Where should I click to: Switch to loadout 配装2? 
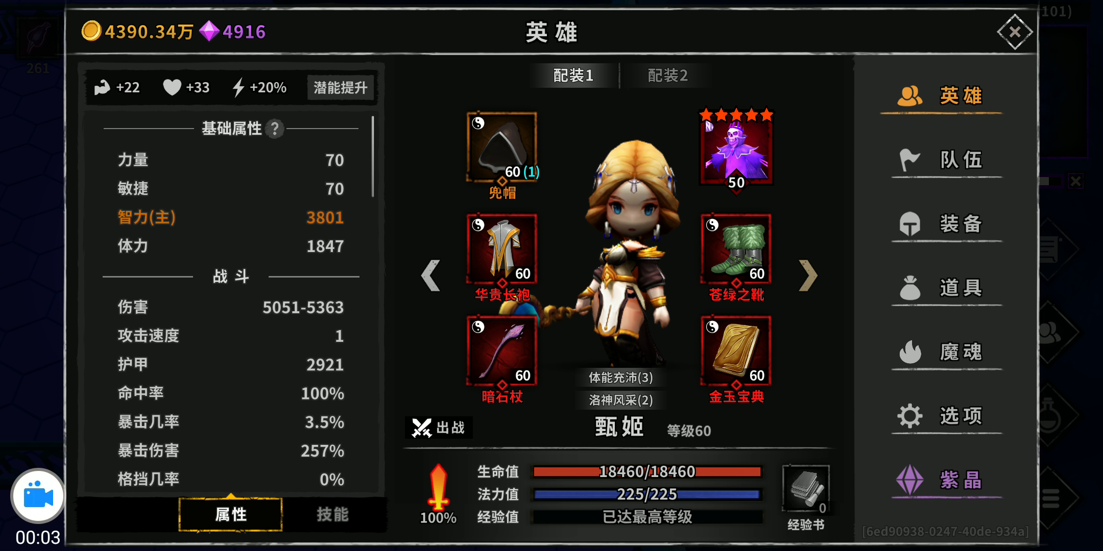click(667, 76)
